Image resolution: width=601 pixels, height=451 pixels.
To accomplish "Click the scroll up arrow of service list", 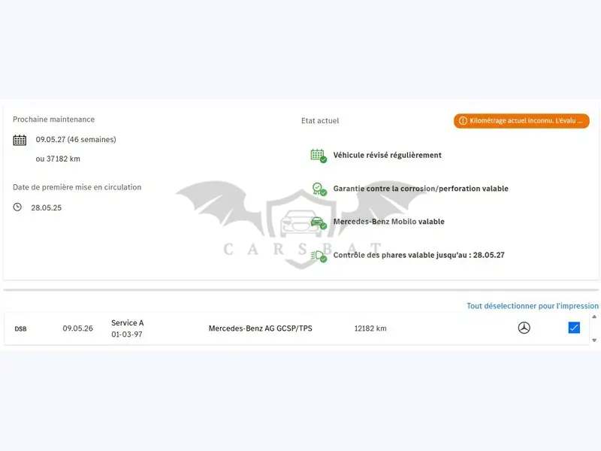I will click(594, 316).
